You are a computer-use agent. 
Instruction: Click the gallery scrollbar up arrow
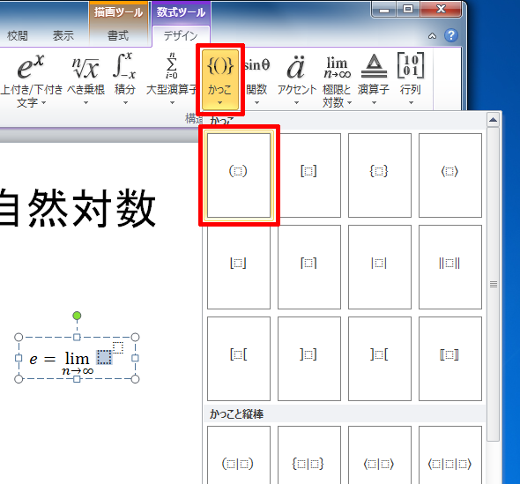click(494, 120)
